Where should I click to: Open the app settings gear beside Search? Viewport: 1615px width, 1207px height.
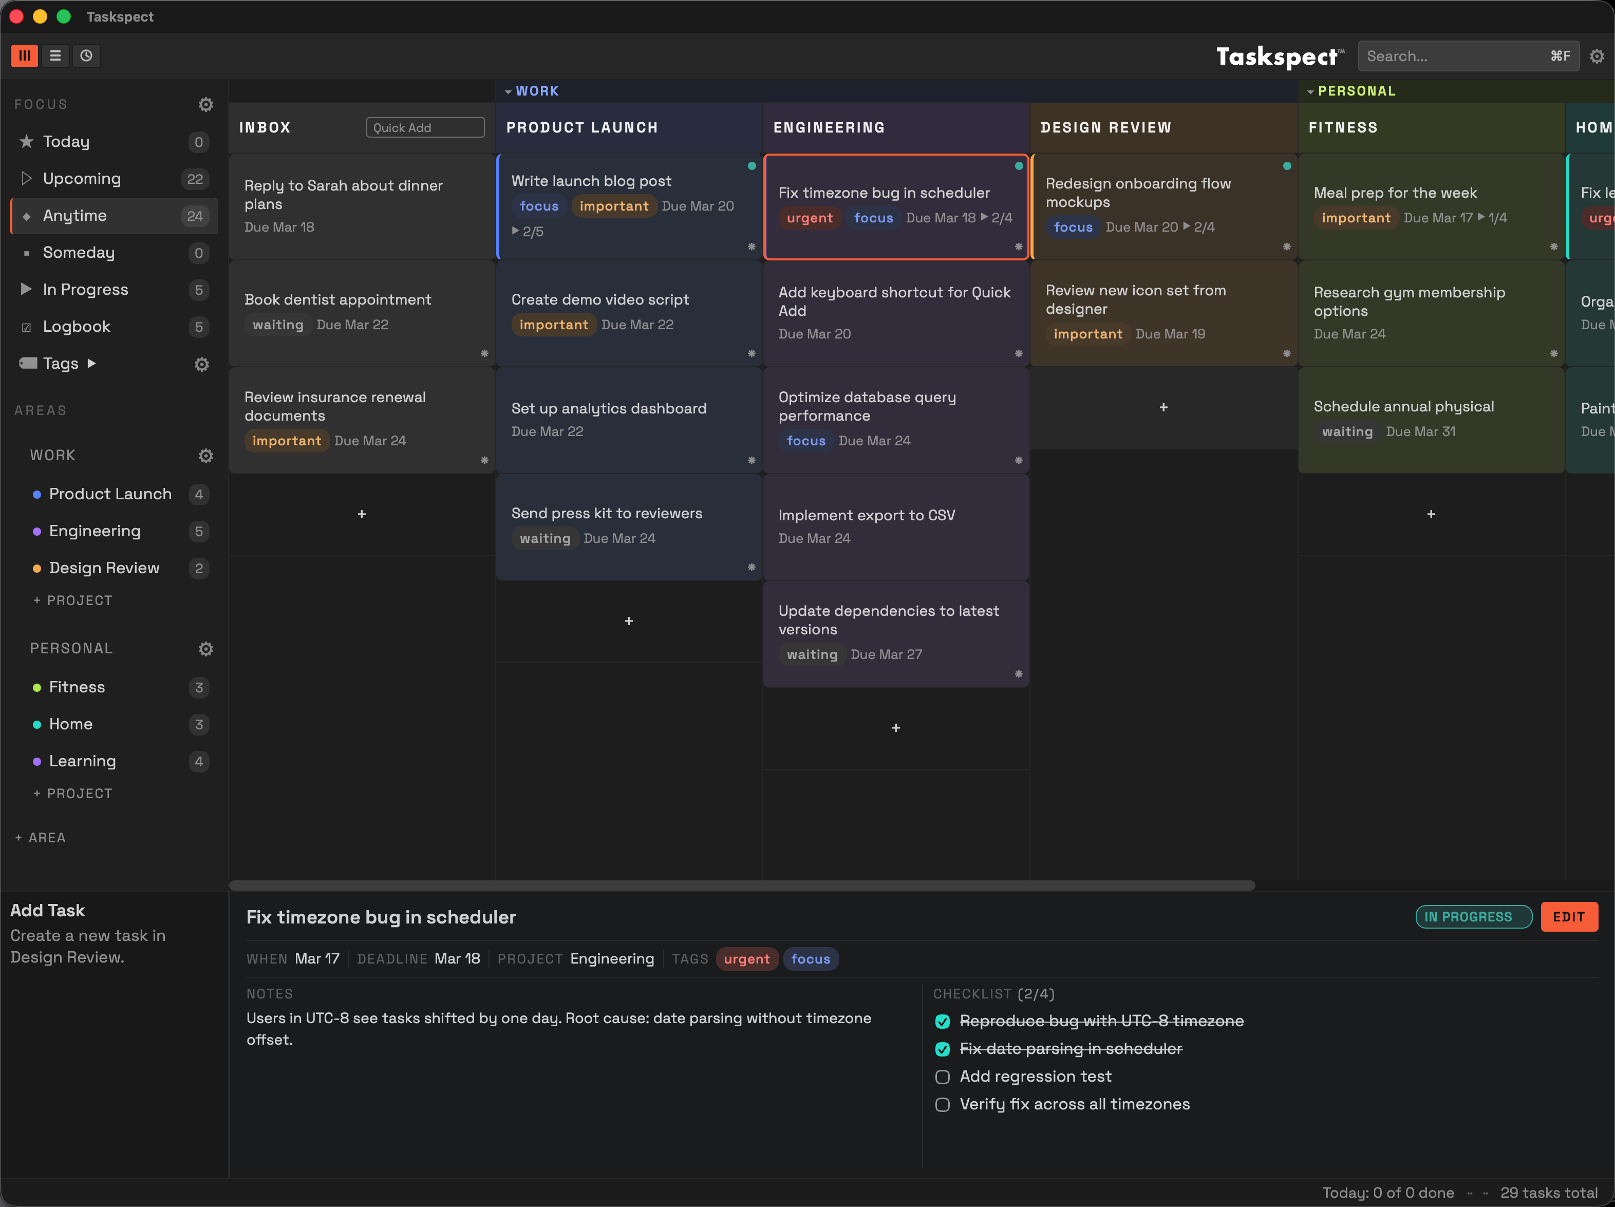1598,55
